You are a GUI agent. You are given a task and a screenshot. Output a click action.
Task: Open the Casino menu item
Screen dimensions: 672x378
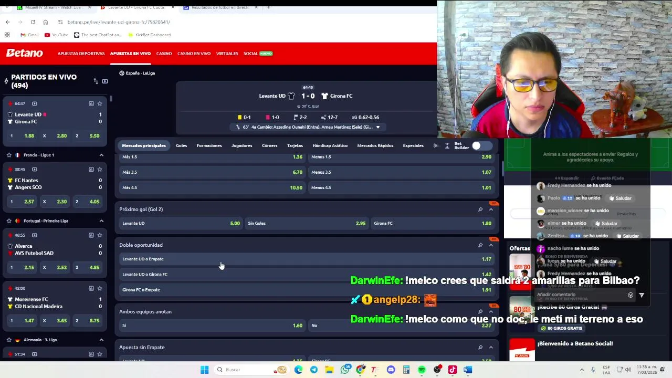point(164,54)
